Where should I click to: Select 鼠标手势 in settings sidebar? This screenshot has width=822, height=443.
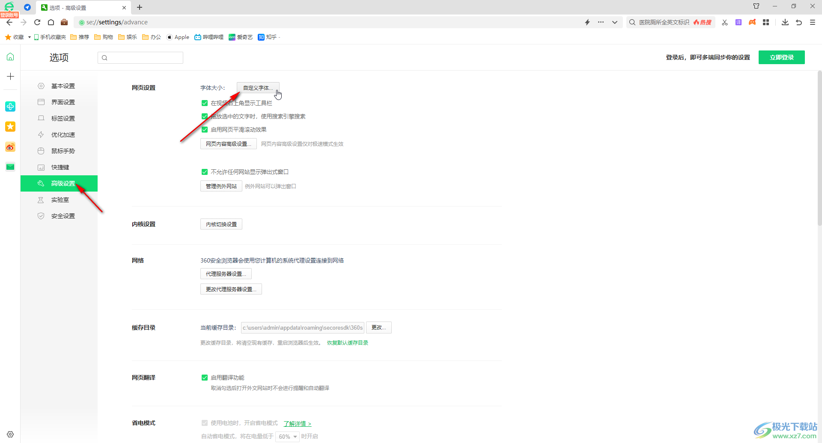pyautogui.click(x=59, y=151)
